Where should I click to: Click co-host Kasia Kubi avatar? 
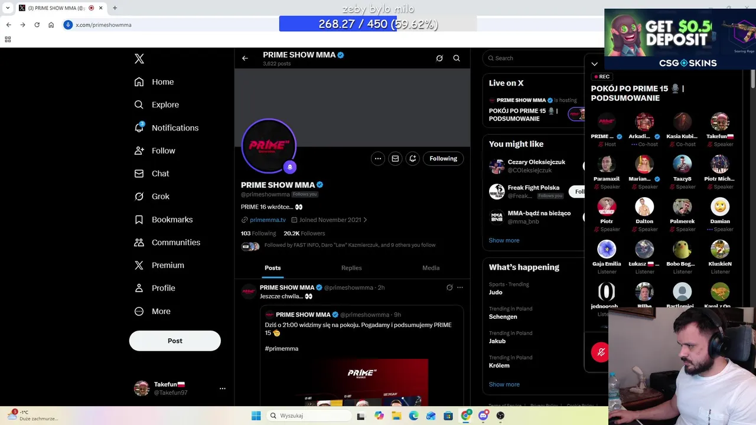(x=682, y=122)
